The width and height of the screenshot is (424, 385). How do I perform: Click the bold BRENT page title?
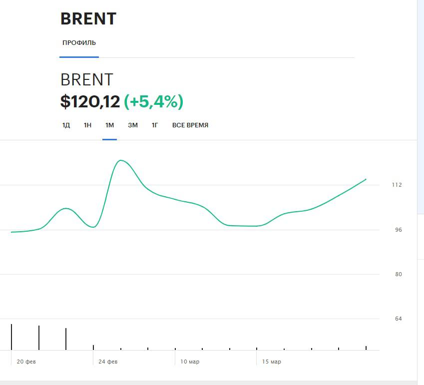click(88, 19)
